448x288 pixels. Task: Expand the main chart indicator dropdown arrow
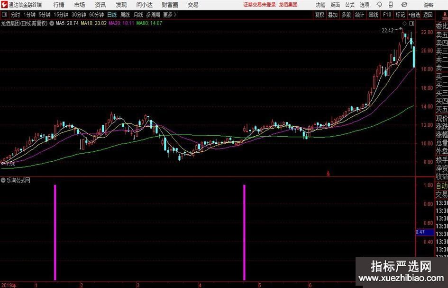pos(51,23)
